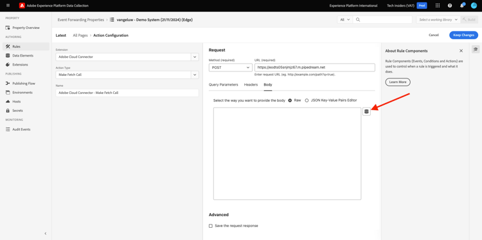Image resolution: width=482 pixels, height=240 pixels.
Task: Go to All Pages breadcrumb
Action: (80, 35)
